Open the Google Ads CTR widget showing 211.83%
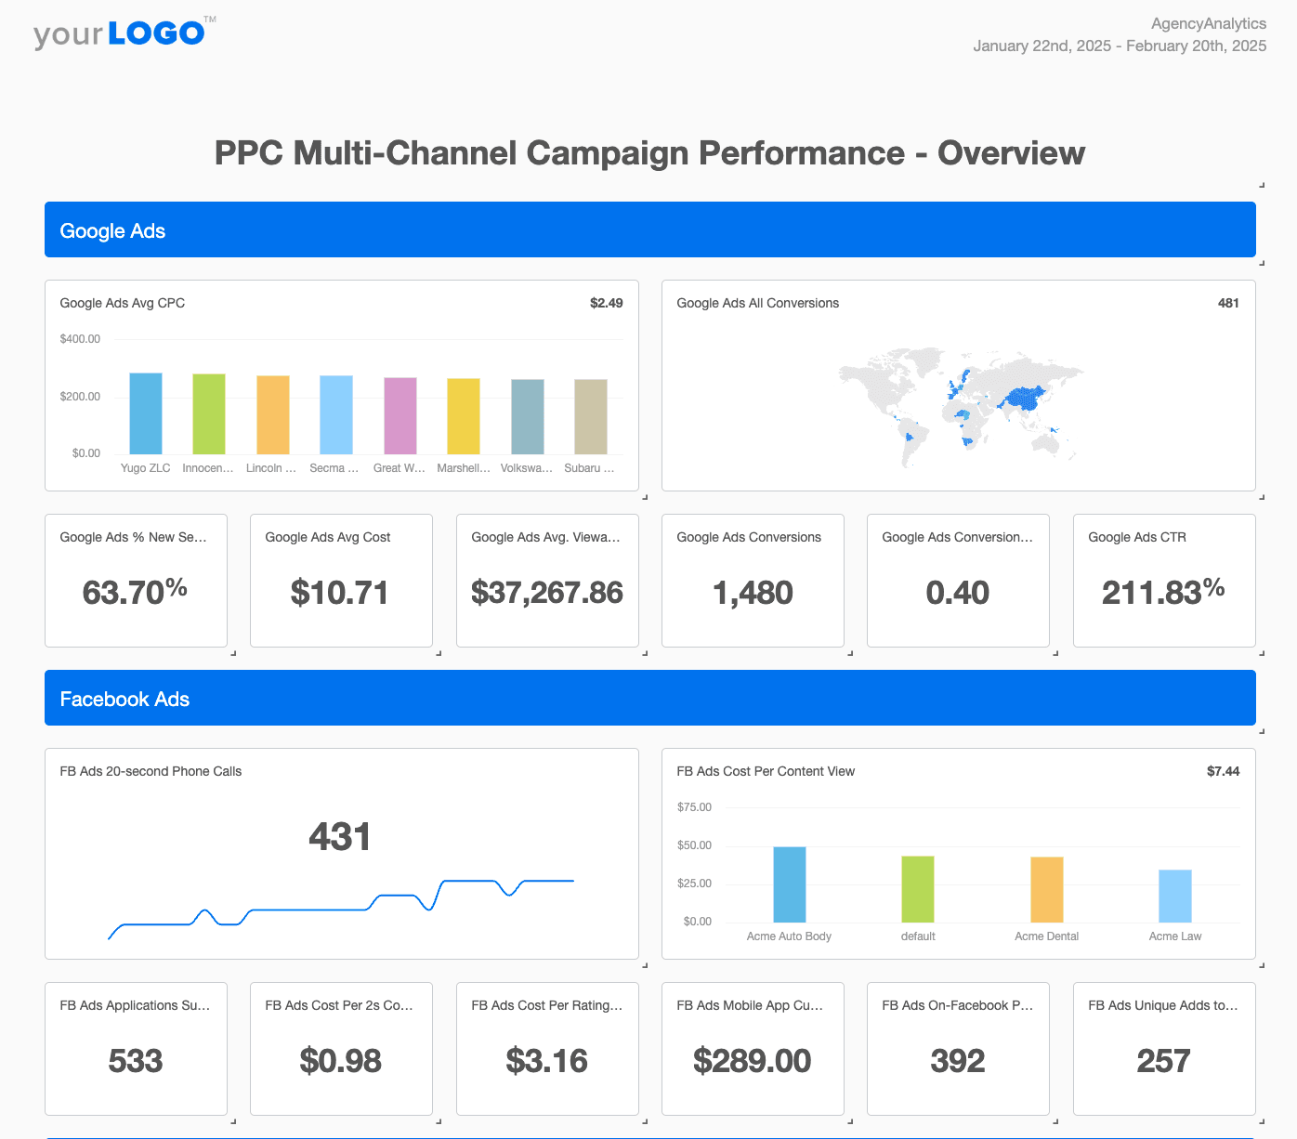Viewport: 1297px width, 1139px height. pyautogui.click(x=1163, y=581)
